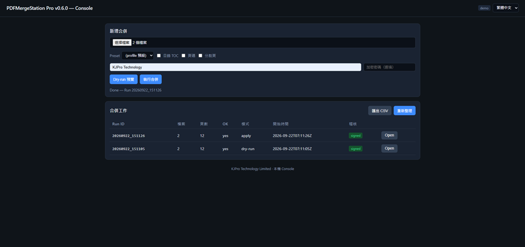Click the 開始時間 column header
Image resolution: width=525 pixels, height=247 pixels.
click(x=281, y=124)
